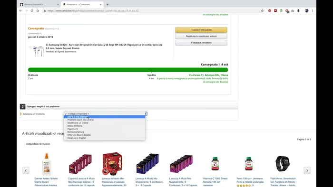Select 'Resi e rimborsi' option
The width and height of the screenshot is (333, 187).
pos(104,126)
